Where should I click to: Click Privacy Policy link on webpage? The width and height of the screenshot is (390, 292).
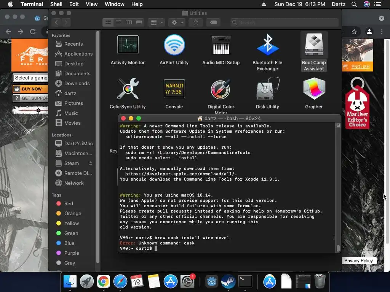pos(358,261)
